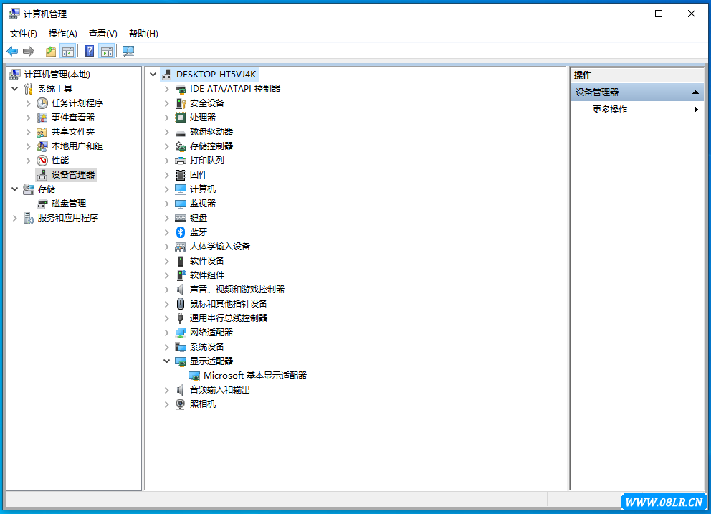This screenshot has height=514, width=711.
Task: Click the 打印队列 printer icon
Action: (x=181, y=161)
